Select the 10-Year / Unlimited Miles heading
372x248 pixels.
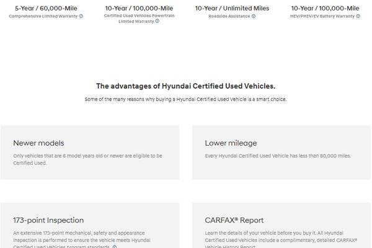coord(232,8)
